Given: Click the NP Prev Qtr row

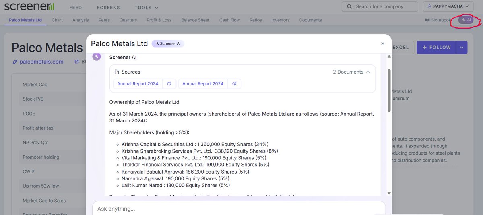Looking at the screenshot, I should (52, 143).
